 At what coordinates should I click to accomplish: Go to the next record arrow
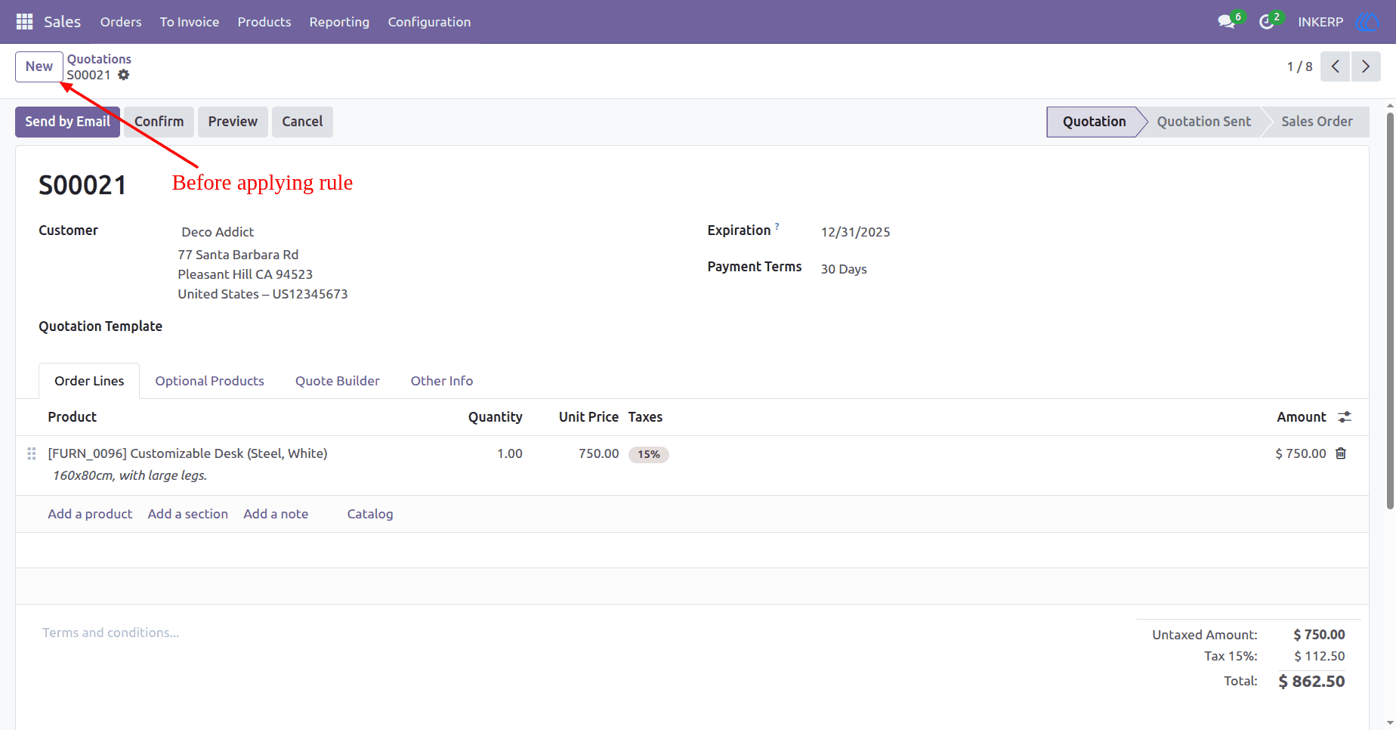(1366, 67)
